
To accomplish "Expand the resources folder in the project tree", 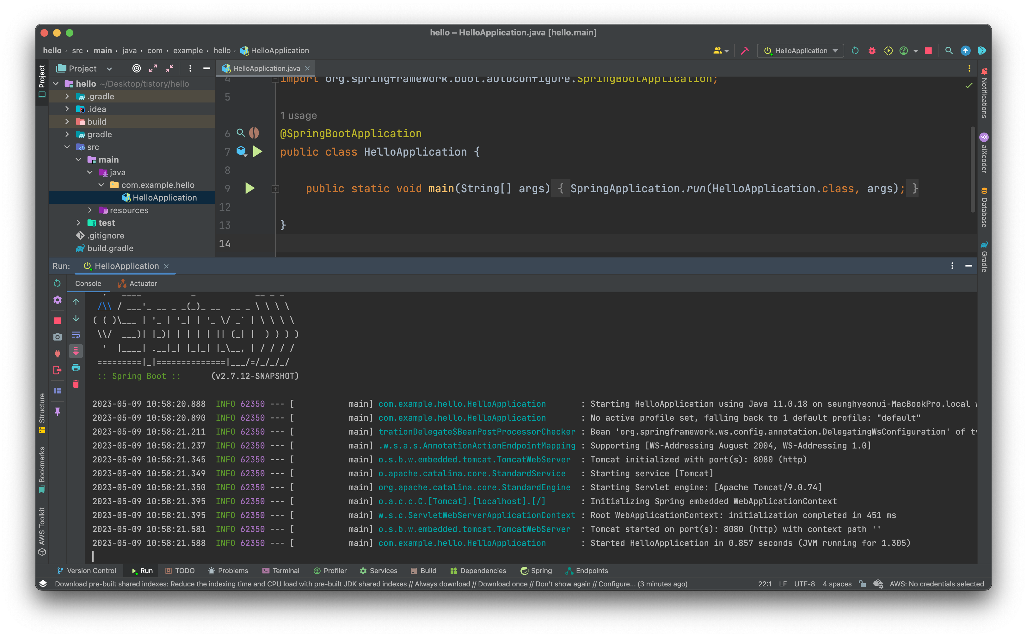I will [90, 210].
